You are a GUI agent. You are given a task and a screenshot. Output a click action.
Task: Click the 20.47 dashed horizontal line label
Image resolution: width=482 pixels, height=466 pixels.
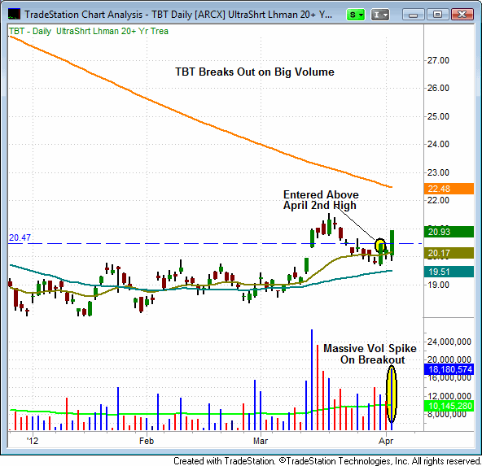click(20, 237)
